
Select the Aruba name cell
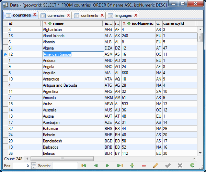coord(73,104)
